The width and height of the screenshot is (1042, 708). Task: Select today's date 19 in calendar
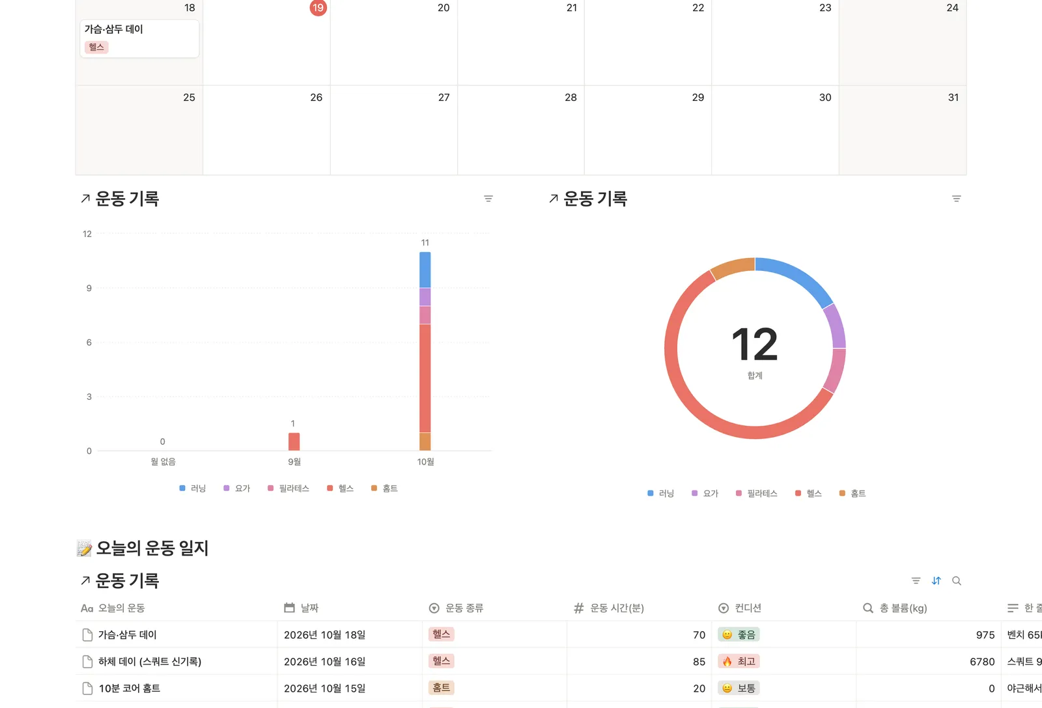(x=318, y=8)
